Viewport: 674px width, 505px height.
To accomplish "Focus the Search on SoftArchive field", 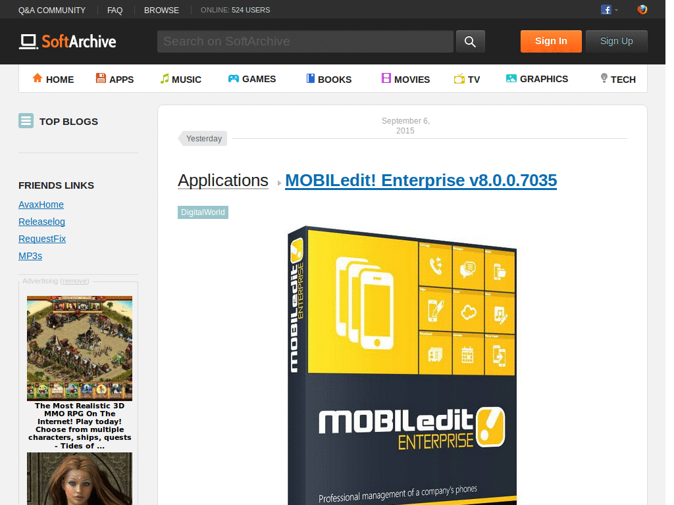I will tap(305, 41).
